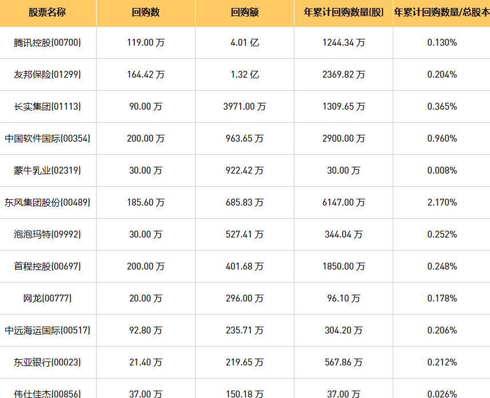490x398 pixels.
Task: Select Tencent's 4.01 亿 buyback amount cell
Action: pyautogui.click(x=245, y=42)
